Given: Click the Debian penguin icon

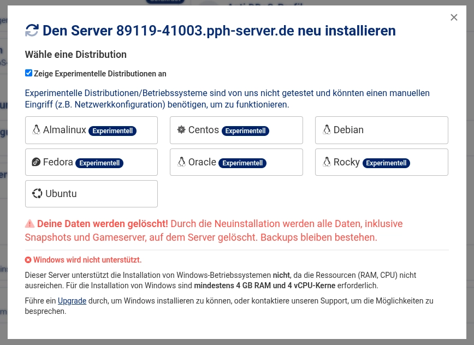Looking at the screenshot, I should point(327,130).
